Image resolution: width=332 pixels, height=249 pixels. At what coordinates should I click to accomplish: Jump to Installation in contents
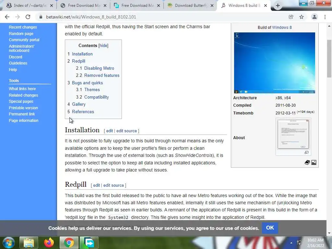click(82, 54)
